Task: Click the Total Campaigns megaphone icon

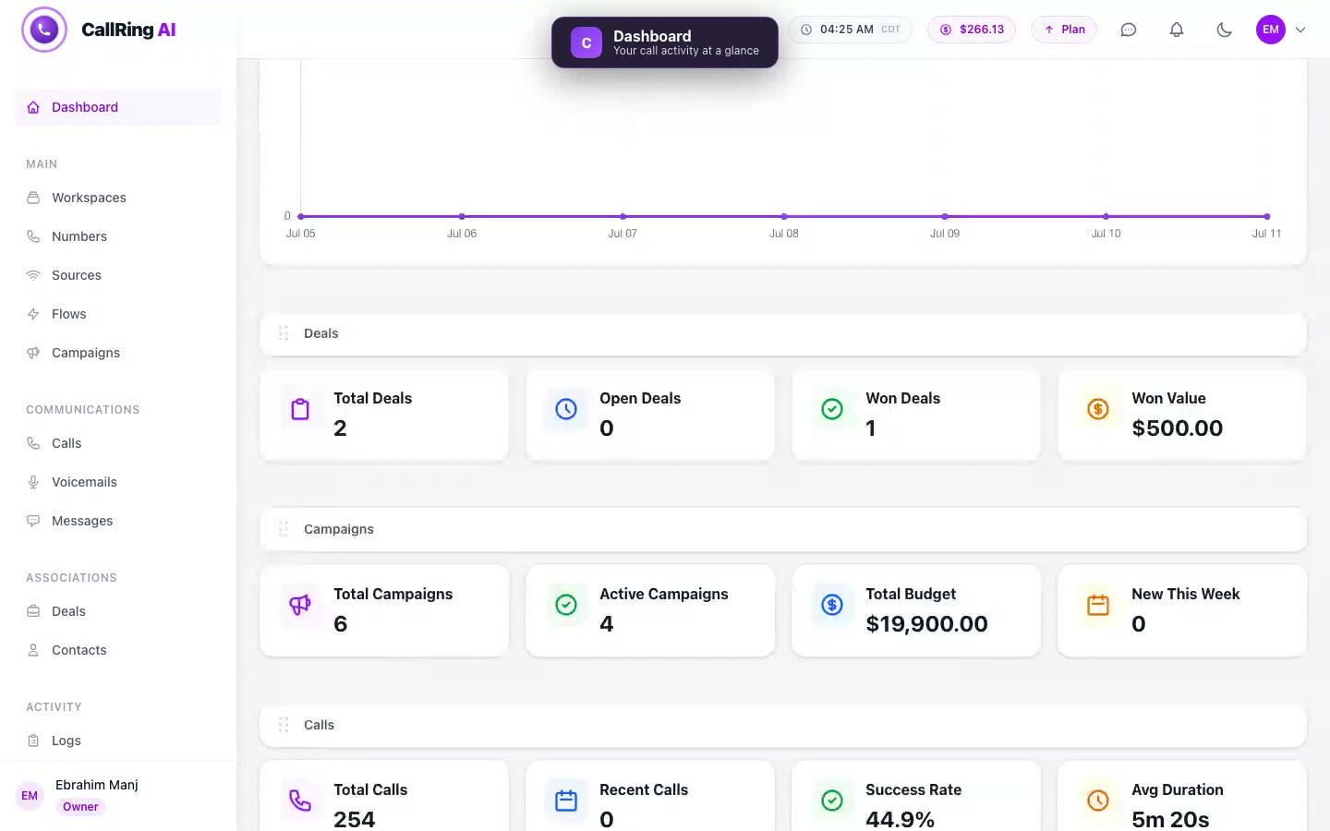Action: click(300, 605)
